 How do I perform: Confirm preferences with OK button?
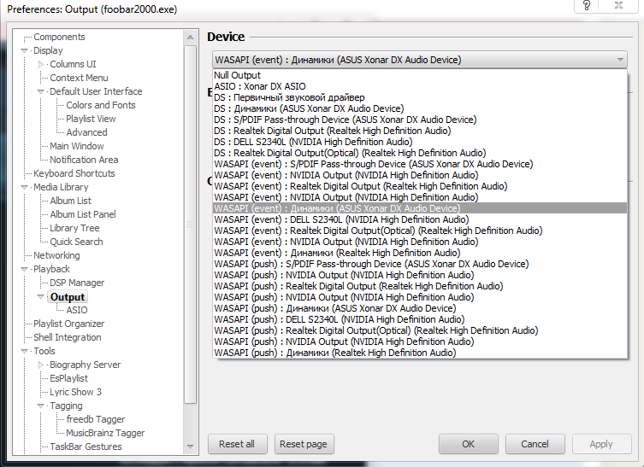468,444
